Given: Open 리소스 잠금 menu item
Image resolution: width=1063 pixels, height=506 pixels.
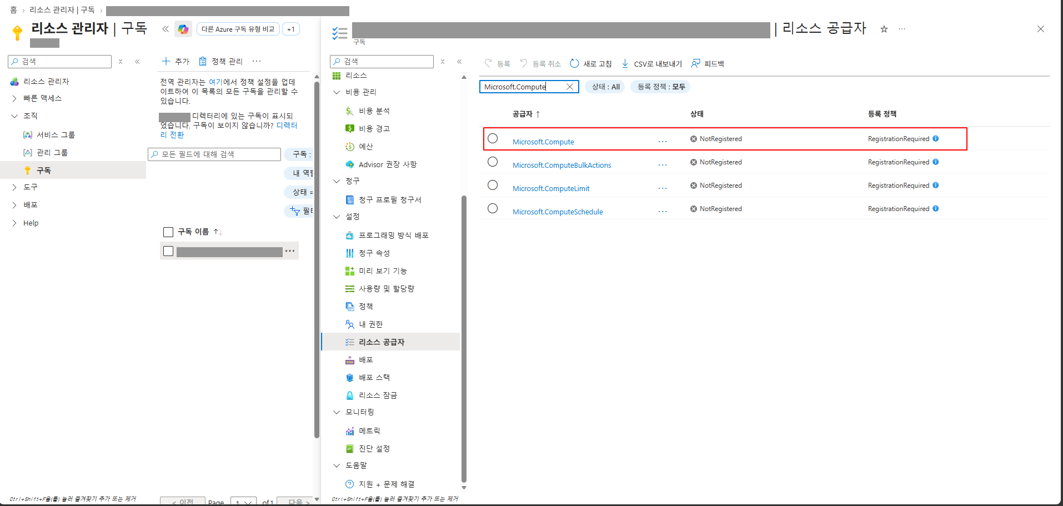Looking at the screenshot, I should point(377,395).
